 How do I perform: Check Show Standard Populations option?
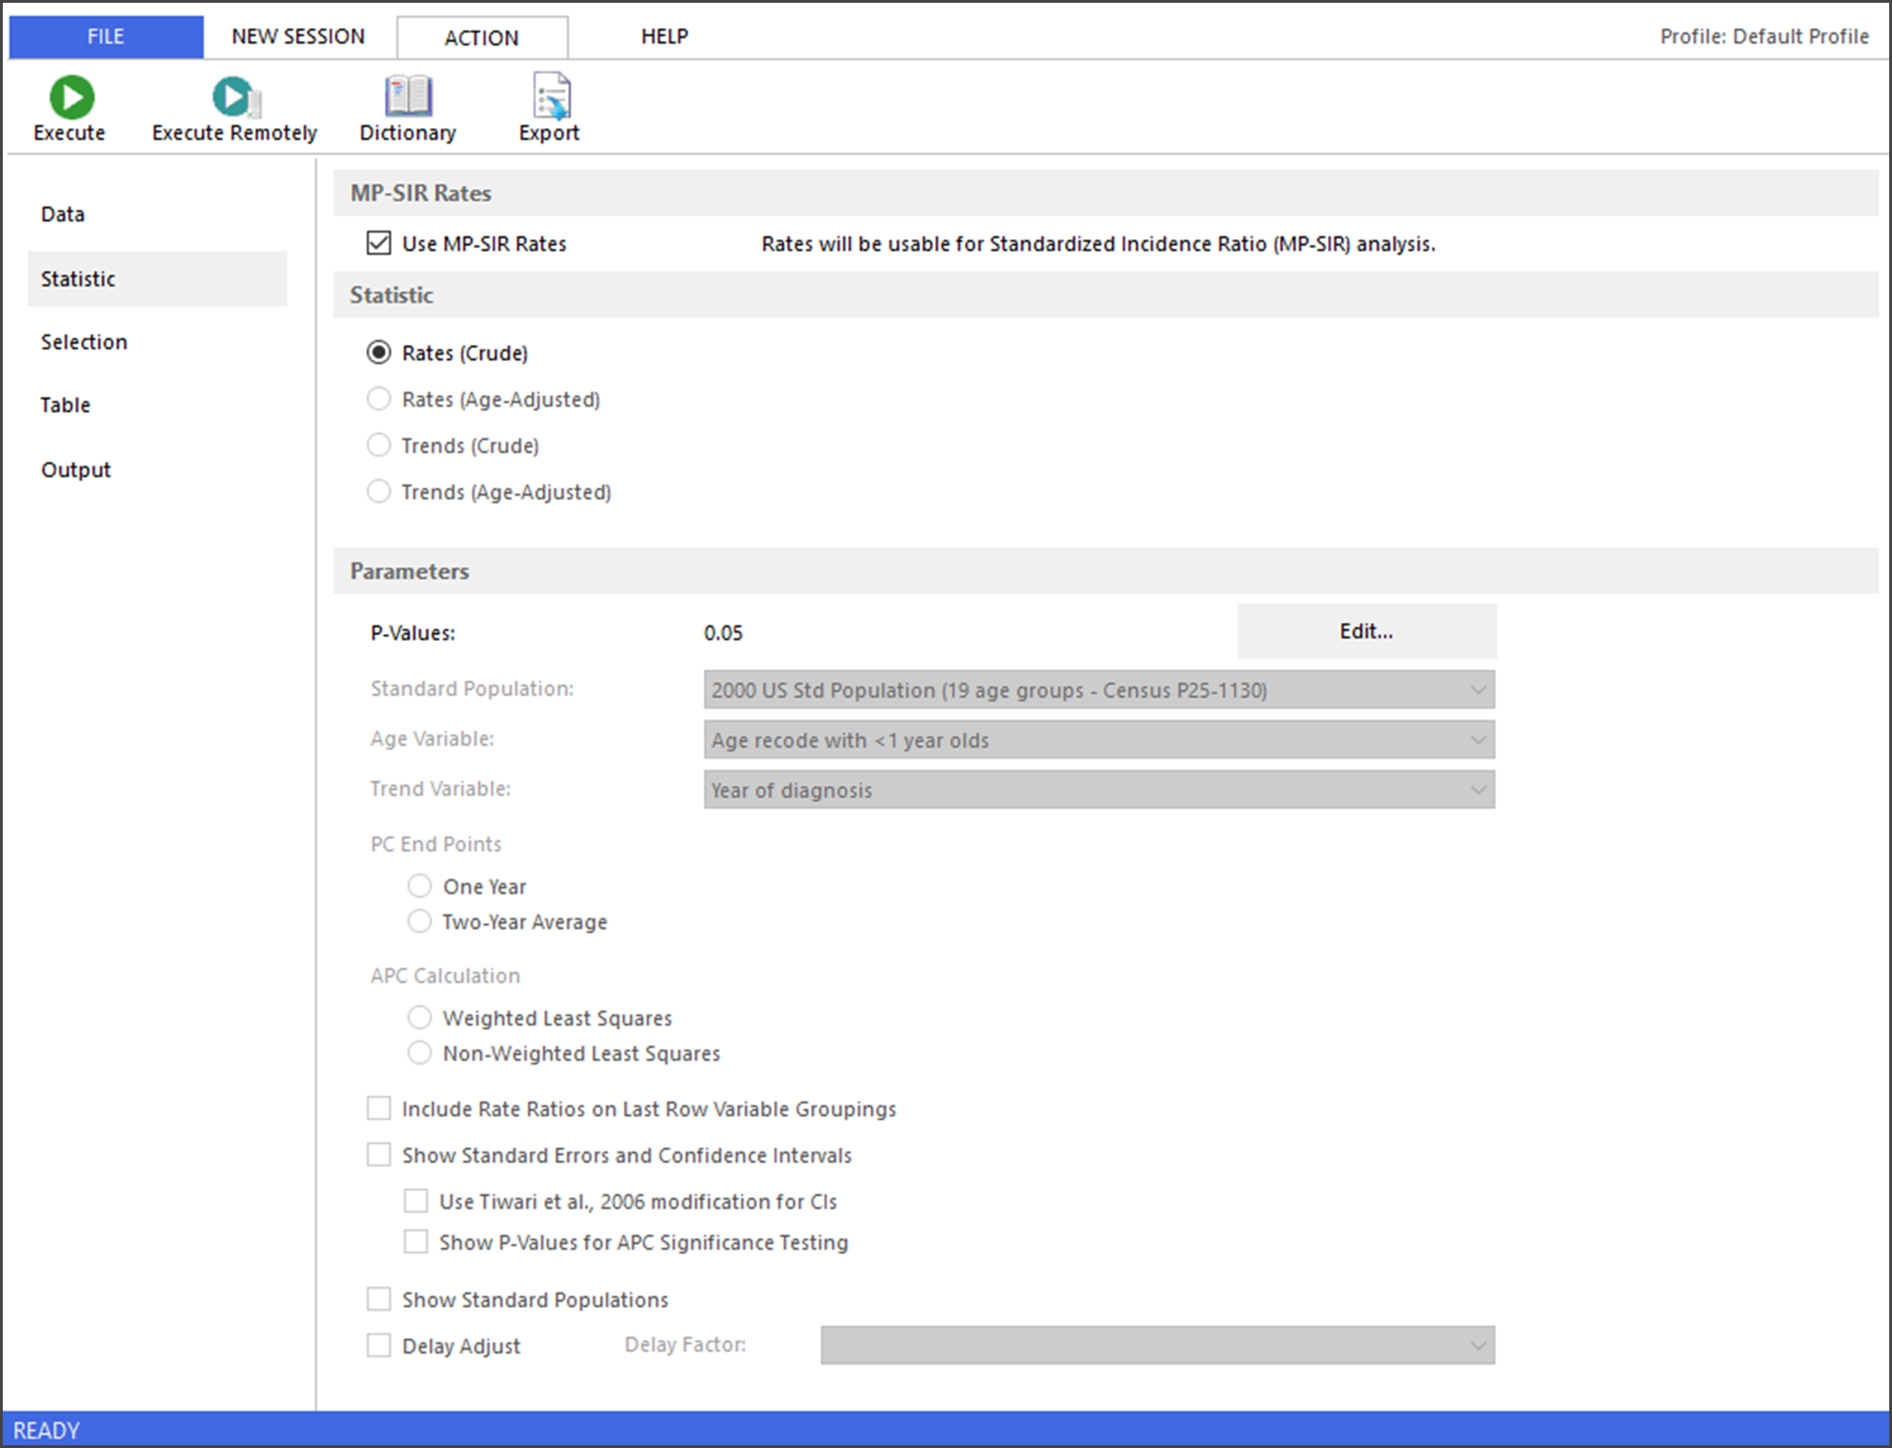pos(379,1300)
